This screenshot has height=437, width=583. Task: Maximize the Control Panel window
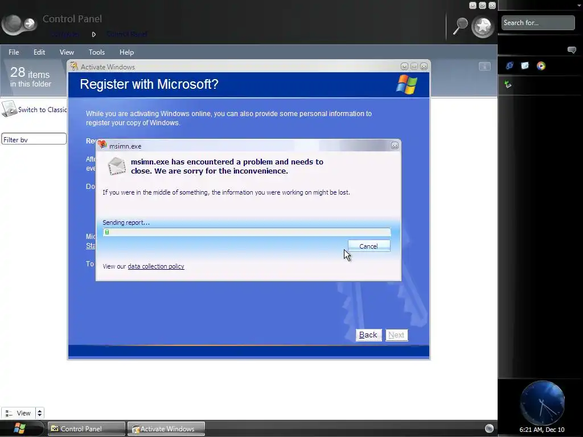(x=482, y=5)
